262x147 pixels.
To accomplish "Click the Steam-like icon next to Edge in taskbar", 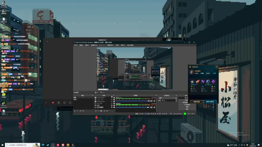I will pos(48,145).
